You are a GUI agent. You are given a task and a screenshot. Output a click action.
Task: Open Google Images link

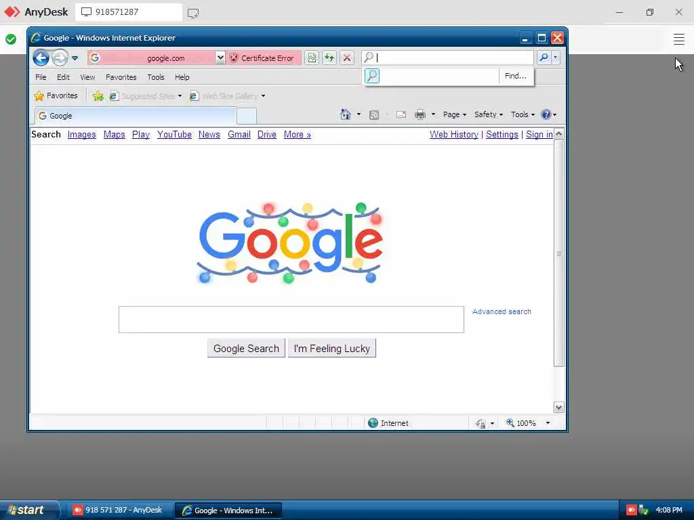(82, 135)
